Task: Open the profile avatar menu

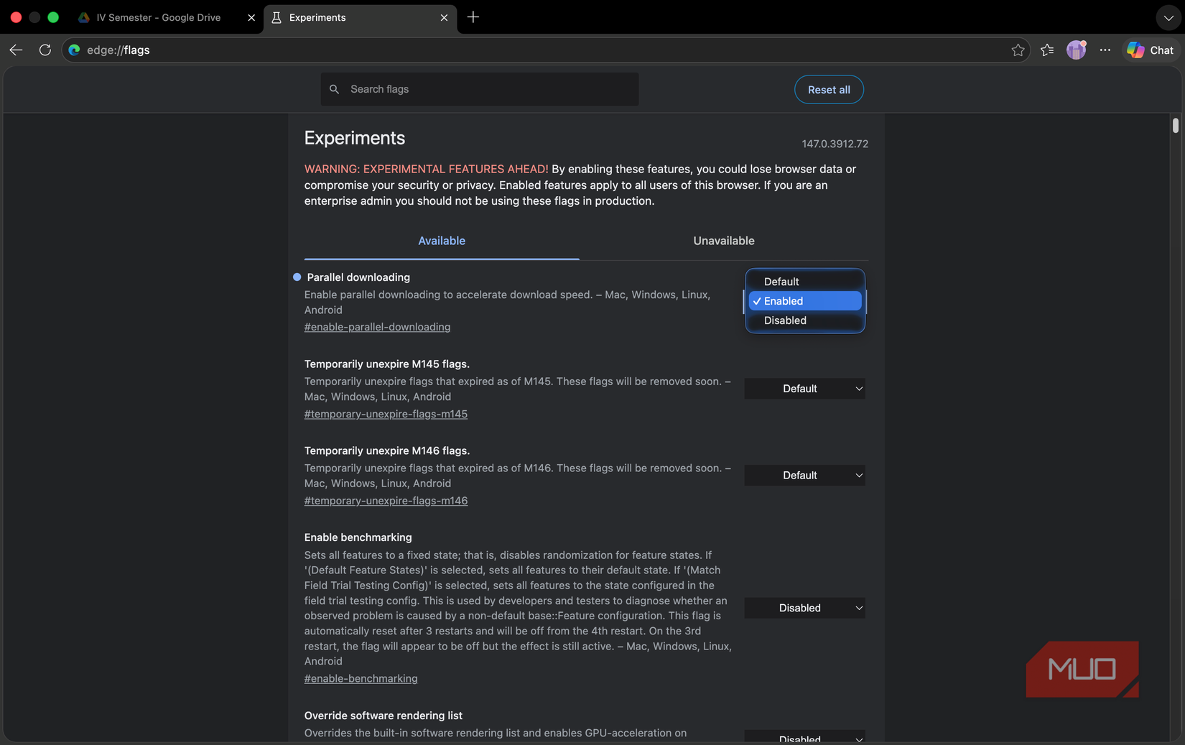Action: click(1076, 50)
